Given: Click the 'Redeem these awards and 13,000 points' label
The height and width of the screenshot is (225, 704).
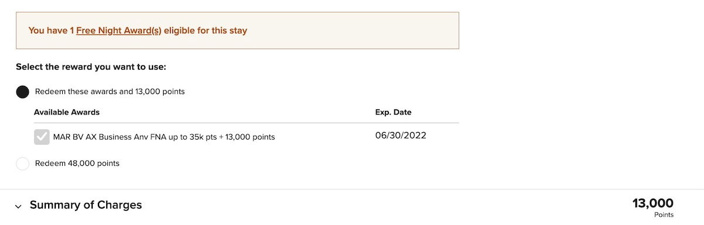Looking at the screenshot, I should (110, 92).
